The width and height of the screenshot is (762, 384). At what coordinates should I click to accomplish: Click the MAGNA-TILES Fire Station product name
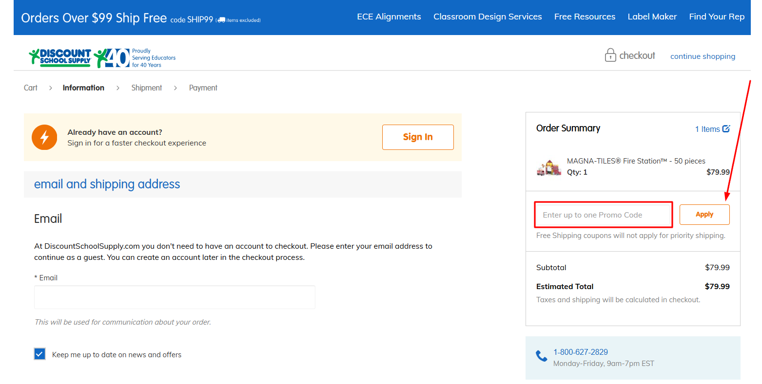(636, 161)
